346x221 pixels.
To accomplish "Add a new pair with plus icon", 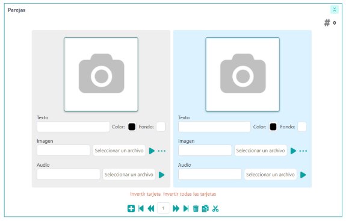I will 131,208.
